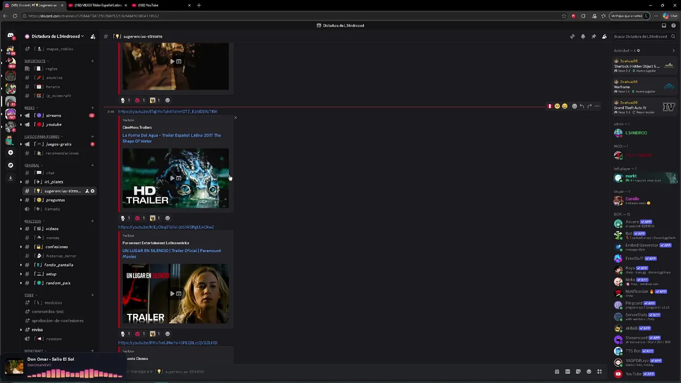Open emoji picker in message bar

pyautogui.click(x=588, y=372)
